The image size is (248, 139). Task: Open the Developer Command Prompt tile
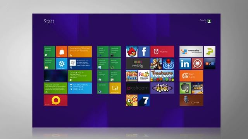point(115,51)
